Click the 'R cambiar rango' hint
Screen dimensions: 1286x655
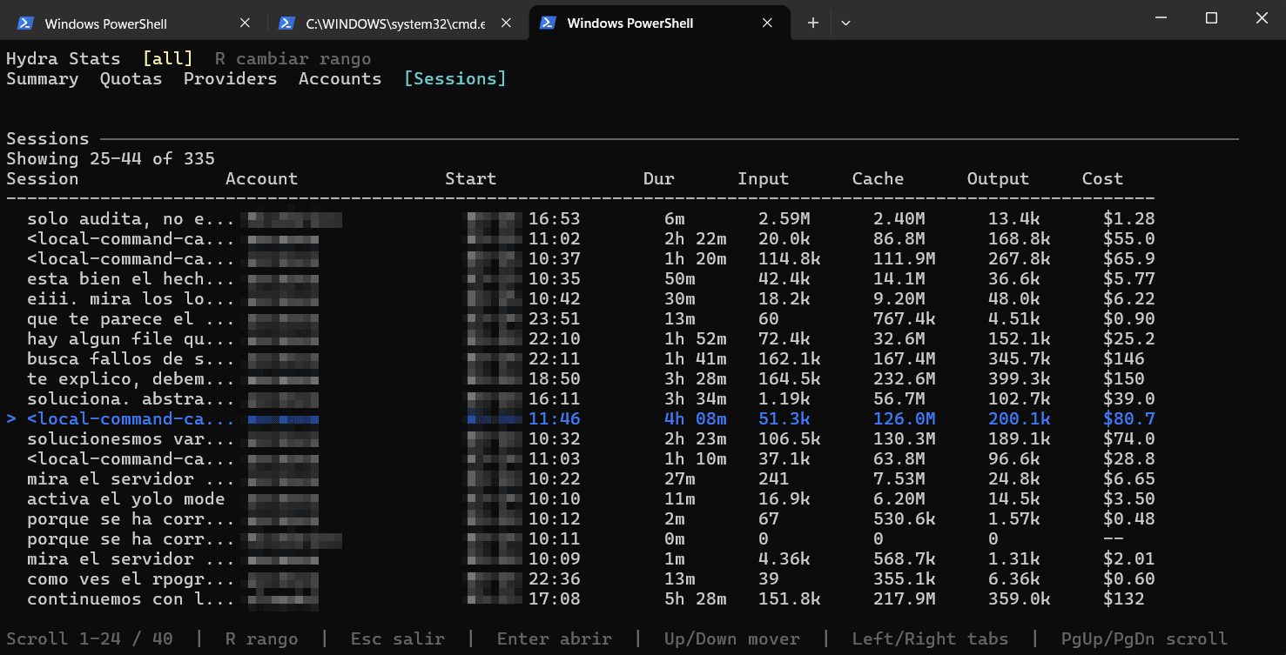293,58
